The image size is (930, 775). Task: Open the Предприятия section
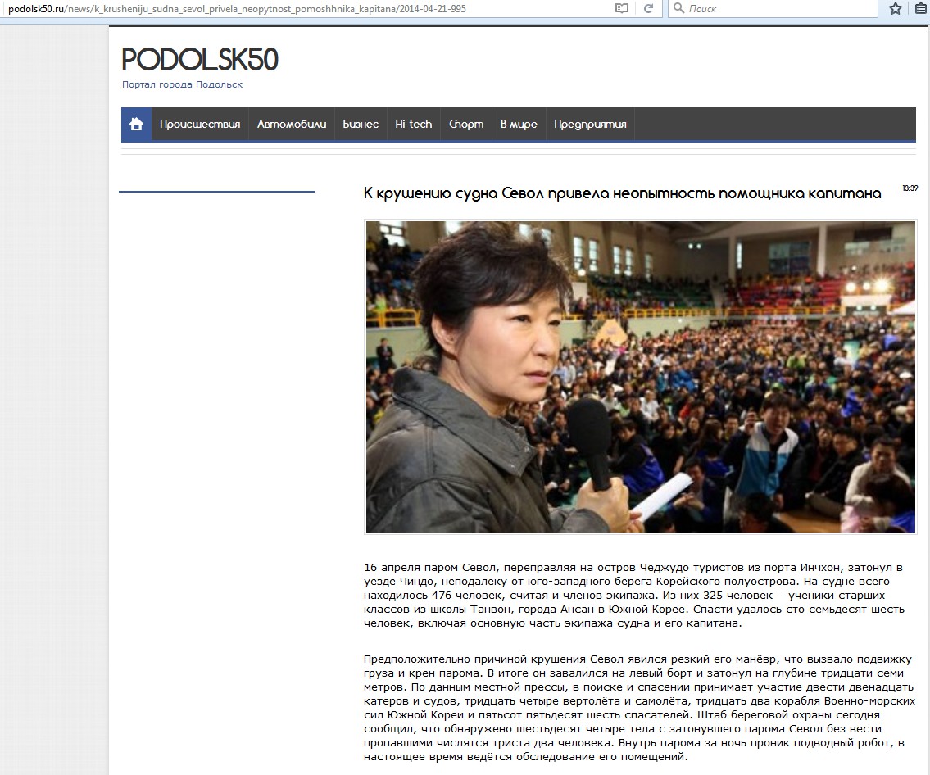590,124
